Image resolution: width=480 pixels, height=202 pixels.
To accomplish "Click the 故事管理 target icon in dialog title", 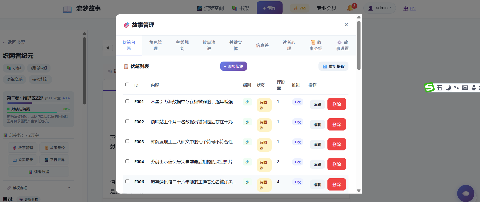I will (126, 25).
